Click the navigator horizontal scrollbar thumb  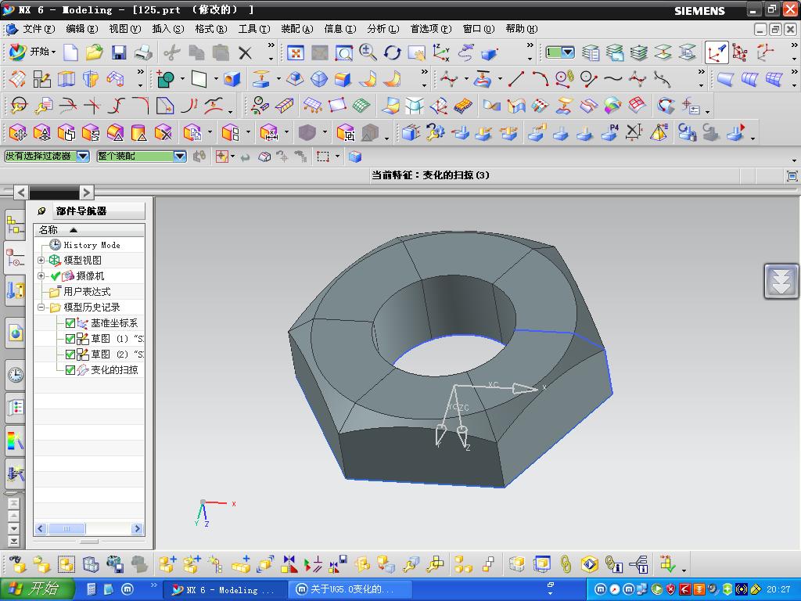(66, 529)
